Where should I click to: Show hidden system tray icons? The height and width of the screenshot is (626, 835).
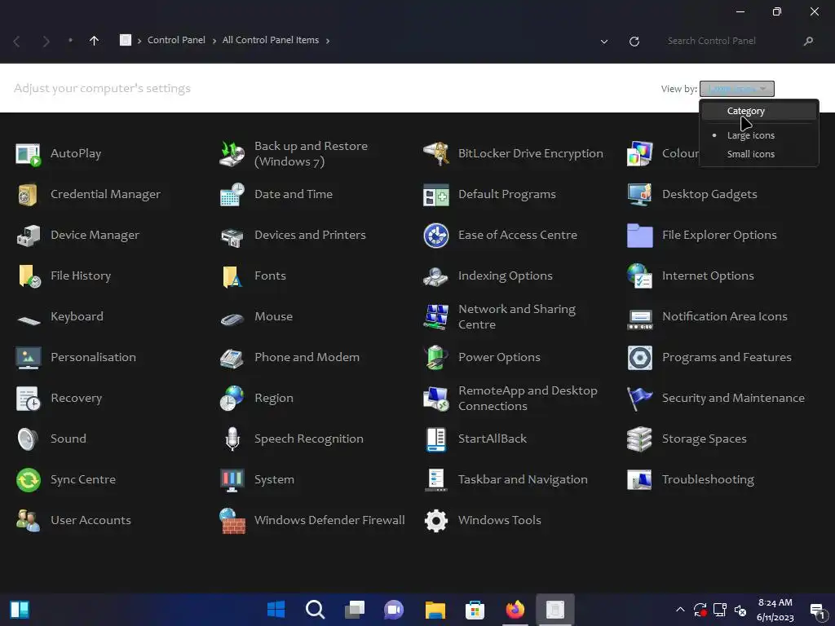pos(680,610)
